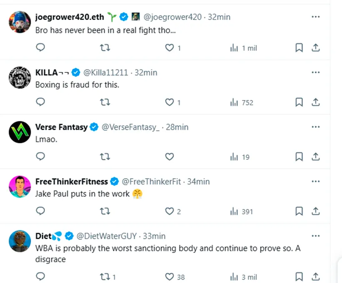Viewport: 342px width, 283px height.
Task: Share joegrower420.eth's tweet
Action: tap(316, 48)
